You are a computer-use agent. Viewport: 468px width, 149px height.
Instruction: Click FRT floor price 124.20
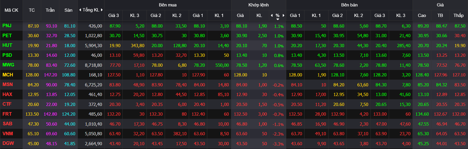pos(69,114)
